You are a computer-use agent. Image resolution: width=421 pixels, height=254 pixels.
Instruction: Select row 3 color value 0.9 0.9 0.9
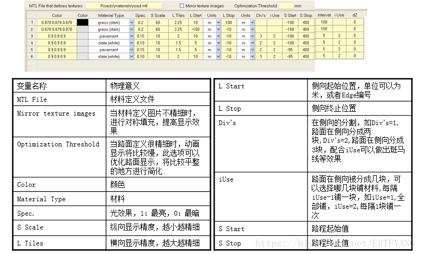click(x=57, y=36)
